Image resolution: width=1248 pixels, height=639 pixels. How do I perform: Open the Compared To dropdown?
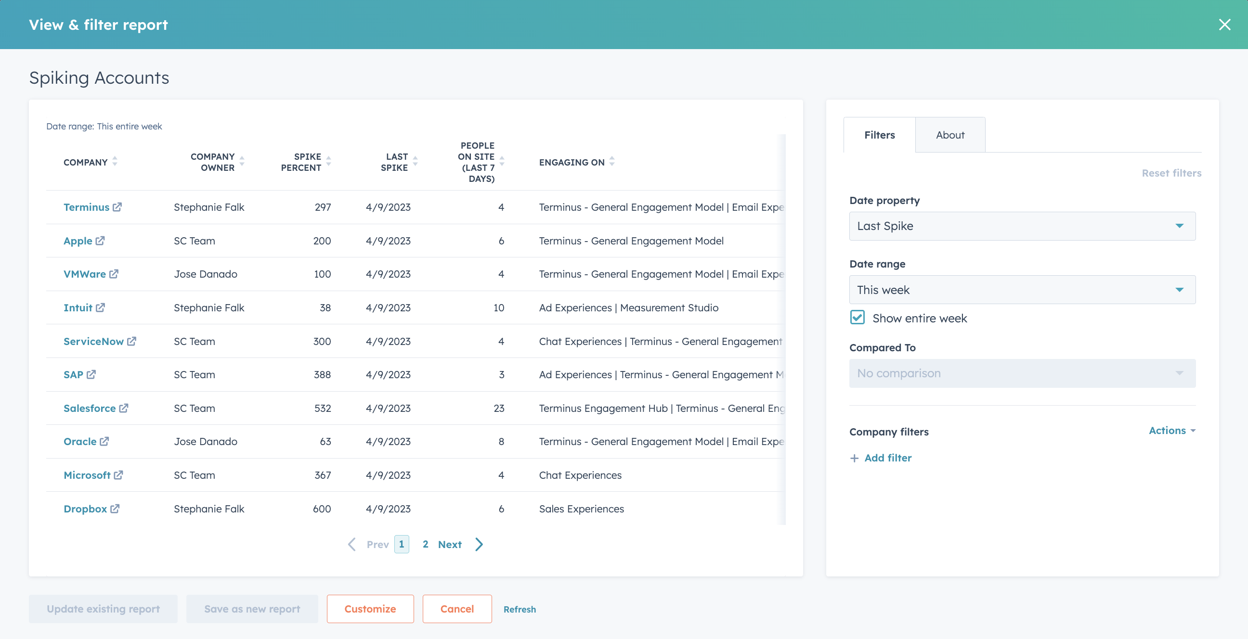1022,373
